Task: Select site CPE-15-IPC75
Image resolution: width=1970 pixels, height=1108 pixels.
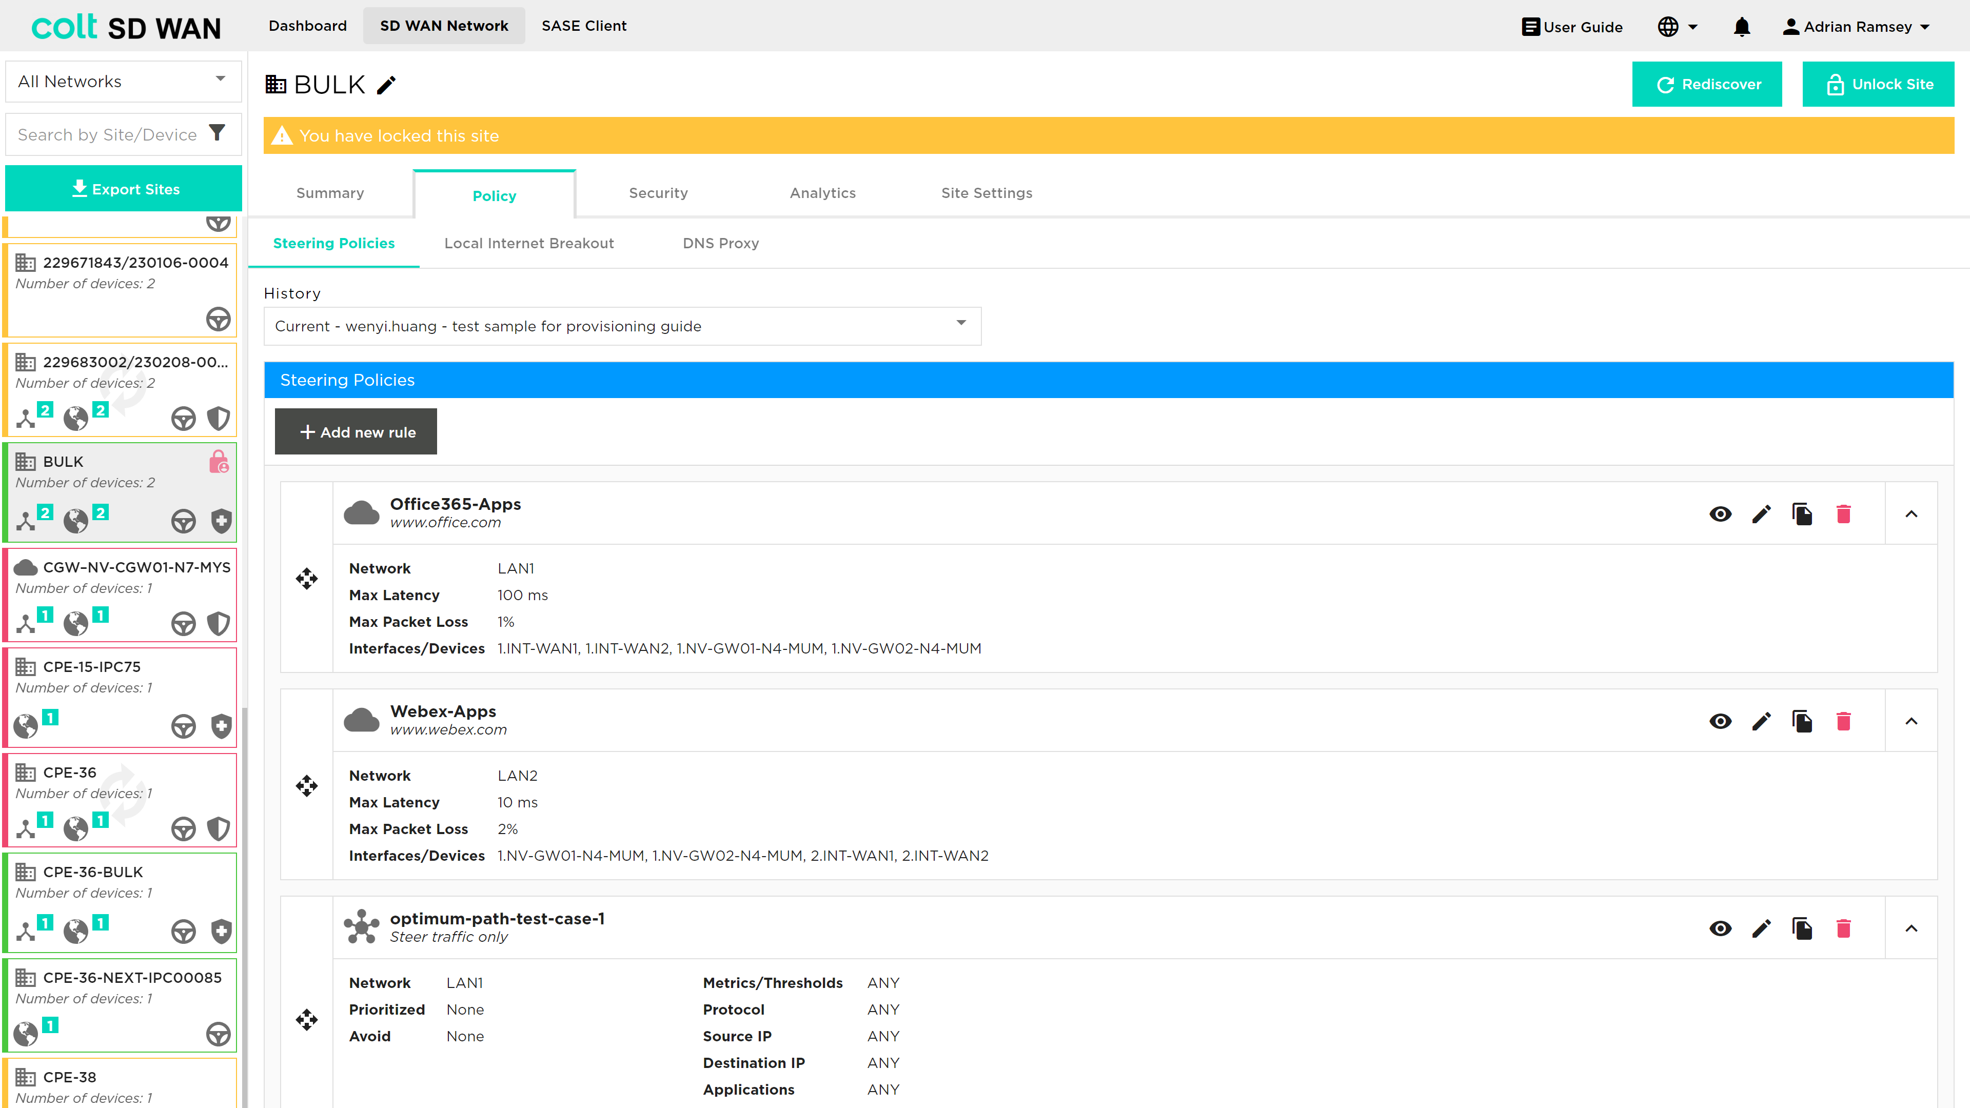Action: 120,698
